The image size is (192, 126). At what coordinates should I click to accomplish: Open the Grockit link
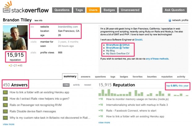(x=138, y=40)
